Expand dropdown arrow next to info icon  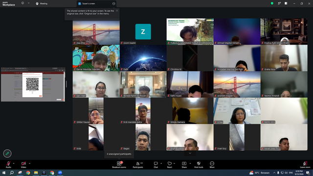(28, 3)
